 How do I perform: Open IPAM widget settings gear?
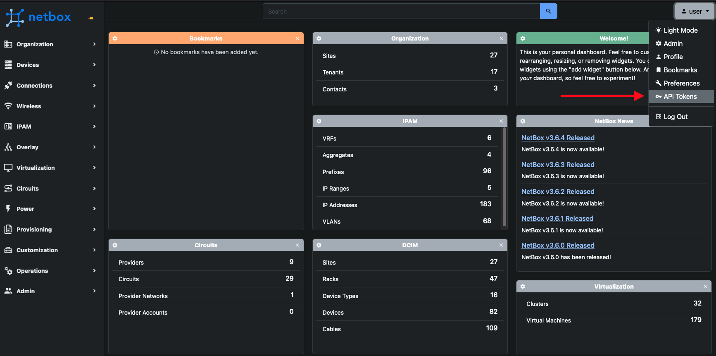319,121
